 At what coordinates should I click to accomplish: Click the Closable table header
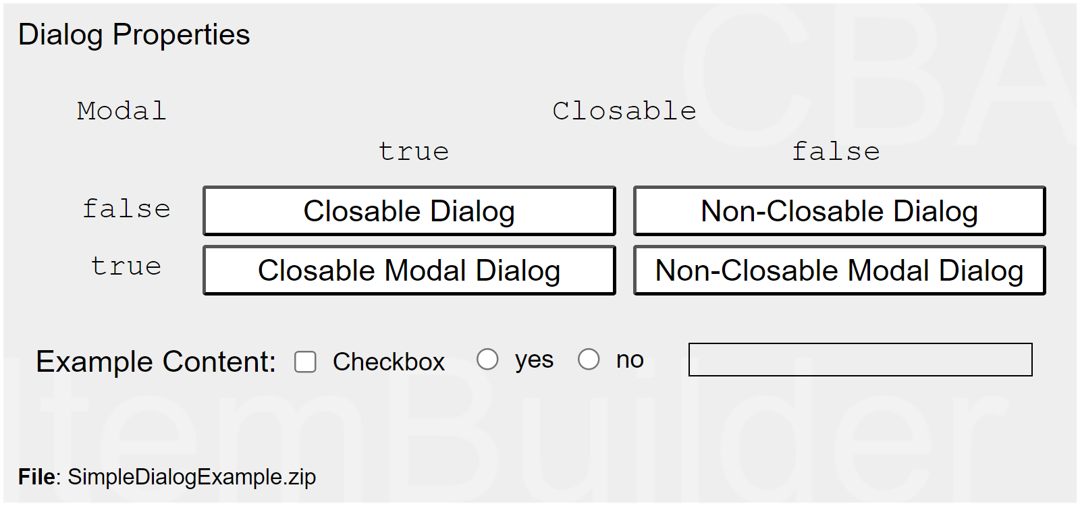point(624,111)
